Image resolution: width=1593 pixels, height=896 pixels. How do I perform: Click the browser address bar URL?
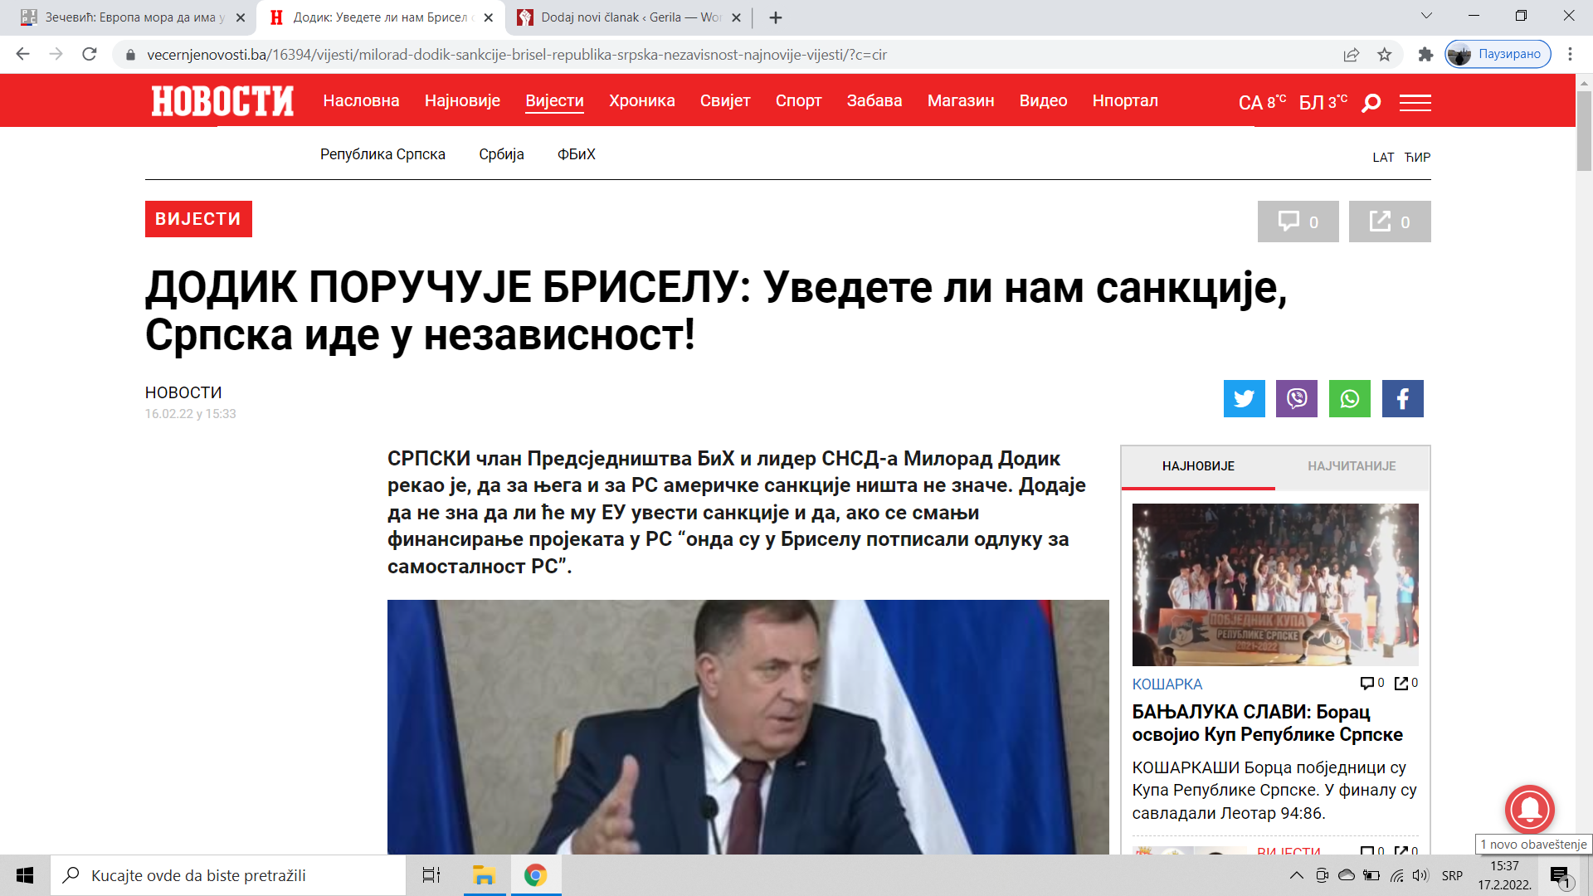(x=517, y=55)
